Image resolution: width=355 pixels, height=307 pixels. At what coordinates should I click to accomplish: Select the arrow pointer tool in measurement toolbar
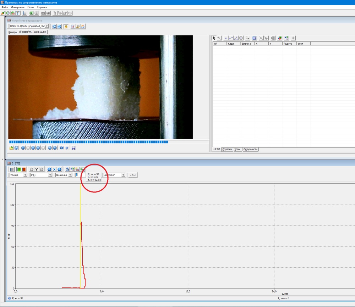click(214, 38)
